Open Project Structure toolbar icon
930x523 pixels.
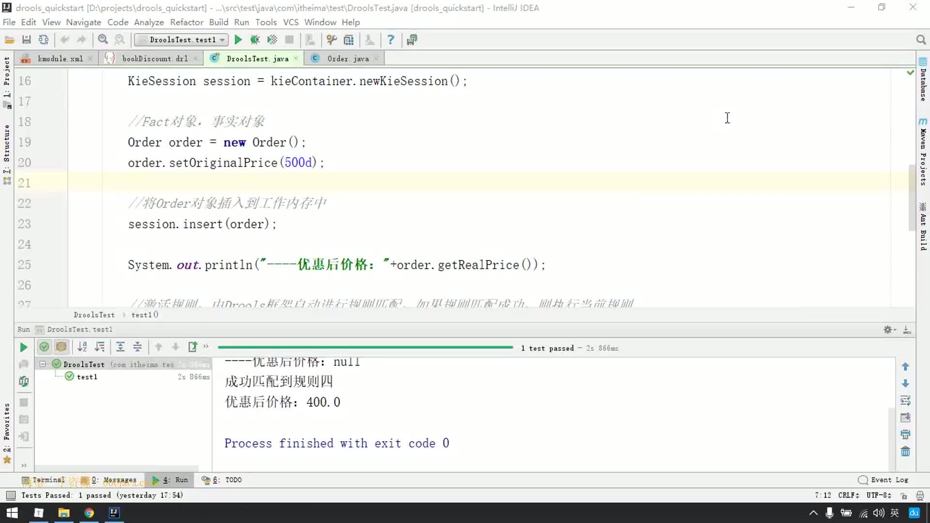point(349,40)
